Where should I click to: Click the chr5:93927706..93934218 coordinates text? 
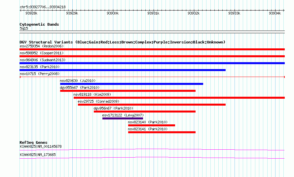43,7
